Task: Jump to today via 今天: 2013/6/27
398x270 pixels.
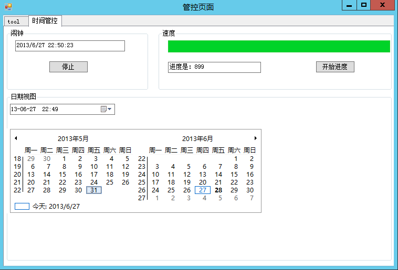Action: [x=47, y=207]
